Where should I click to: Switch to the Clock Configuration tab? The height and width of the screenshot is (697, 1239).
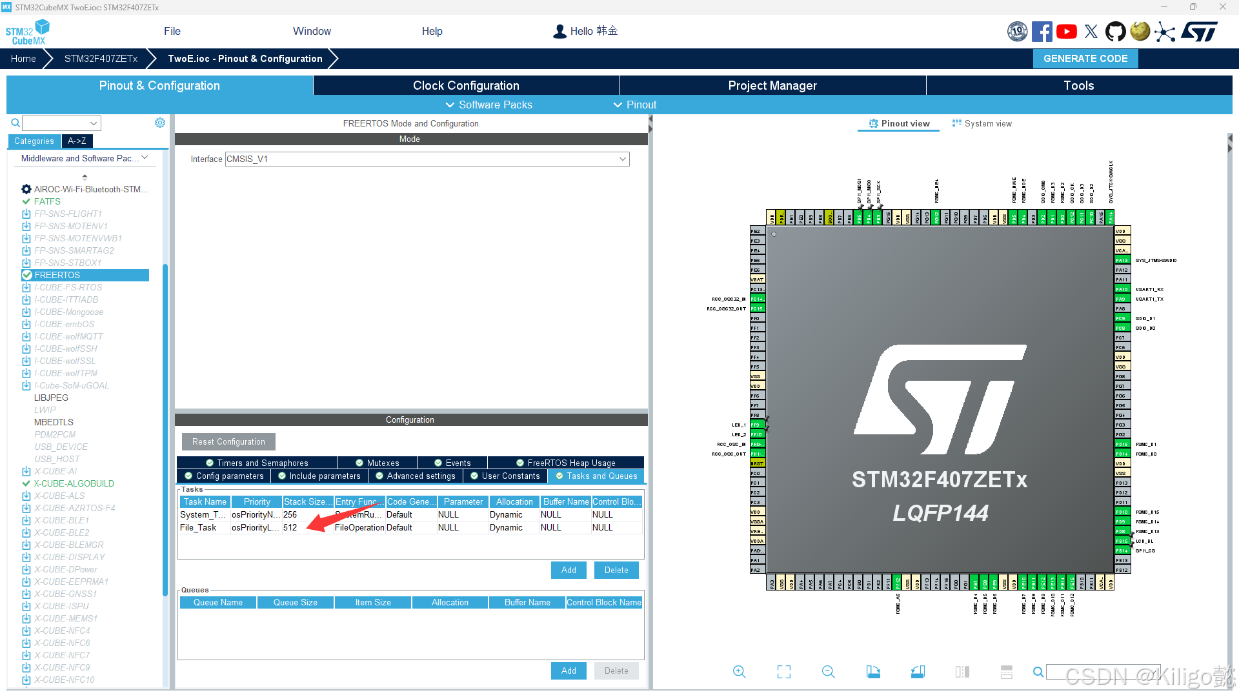tap(465, 85)
